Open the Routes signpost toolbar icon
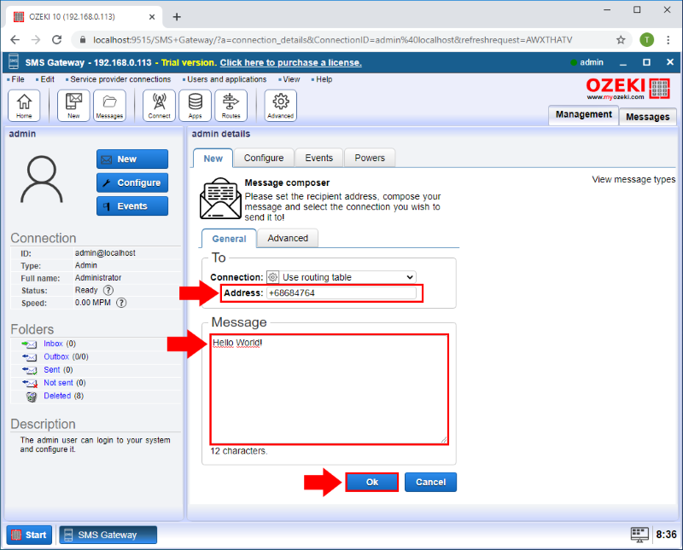The image size is (683, 550). (x=231, y=105)
